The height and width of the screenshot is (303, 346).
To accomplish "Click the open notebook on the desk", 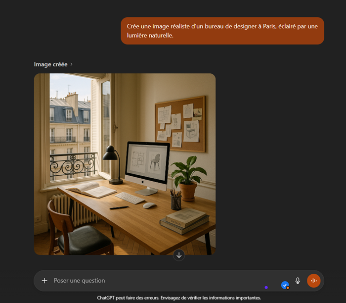I will pos(91,189).
